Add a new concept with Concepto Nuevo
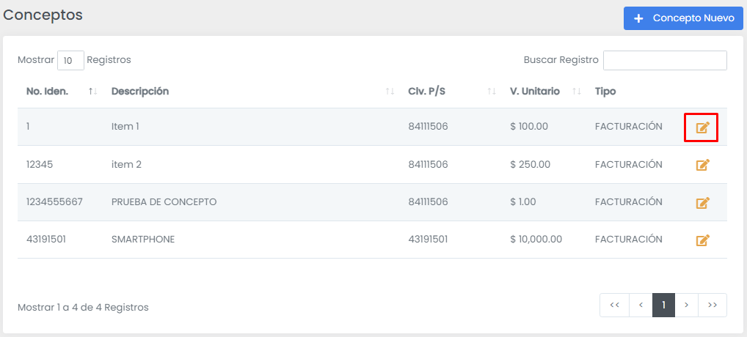Image resolution: width=747 pixels, height=337 pixels. coord(683,18)
